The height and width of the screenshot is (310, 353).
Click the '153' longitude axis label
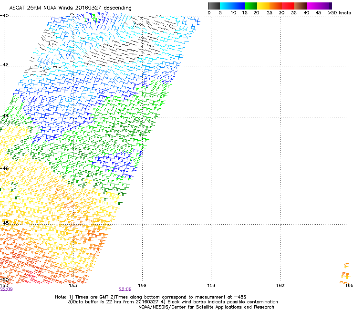coord(73,286)
